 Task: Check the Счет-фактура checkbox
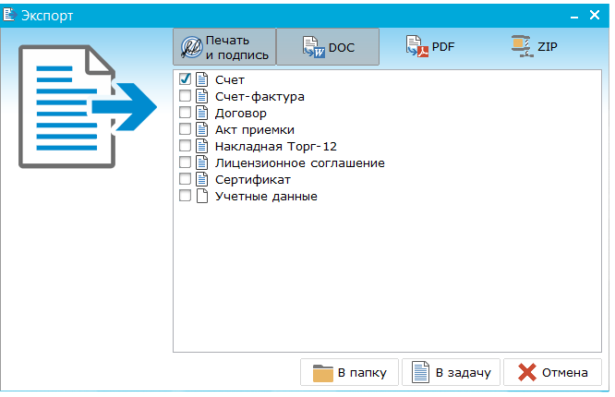click(x=185, y=96)
